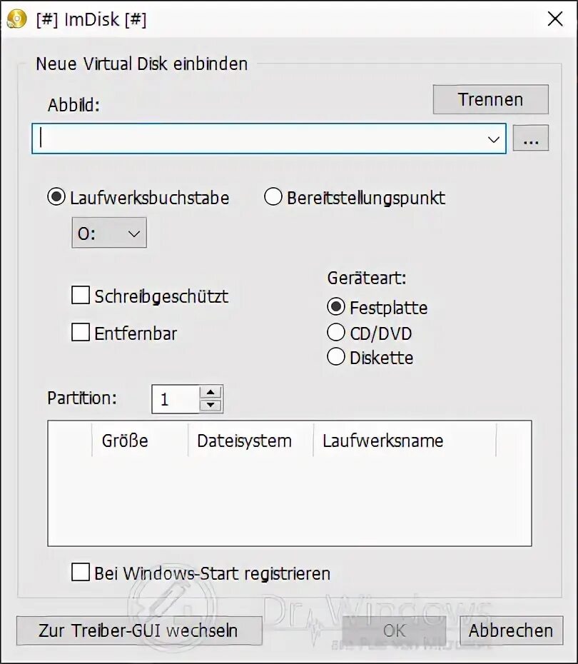Click the Abbrechen button
Screen dimensions: 578x664
coord(511,630)
